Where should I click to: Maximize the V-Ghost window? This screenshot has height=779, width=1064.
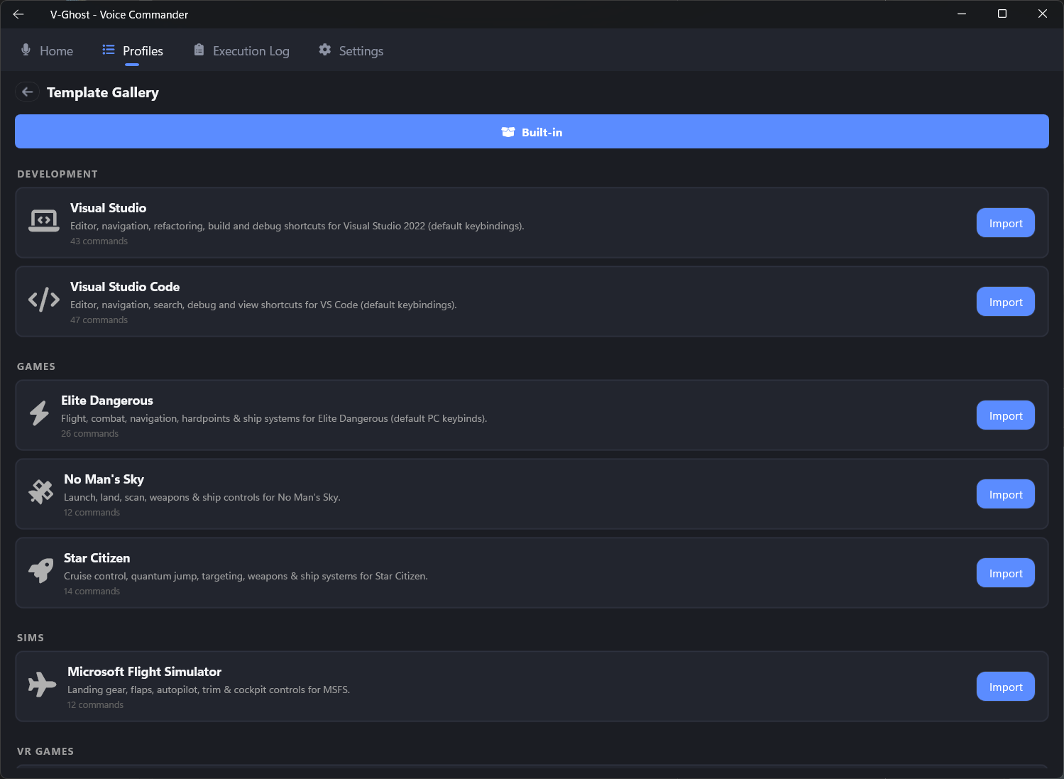(1002, 14)
